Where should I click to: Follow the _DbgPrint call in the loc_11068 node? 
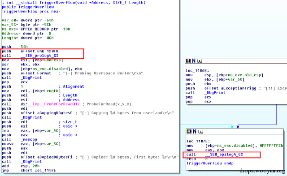(215, 93)
